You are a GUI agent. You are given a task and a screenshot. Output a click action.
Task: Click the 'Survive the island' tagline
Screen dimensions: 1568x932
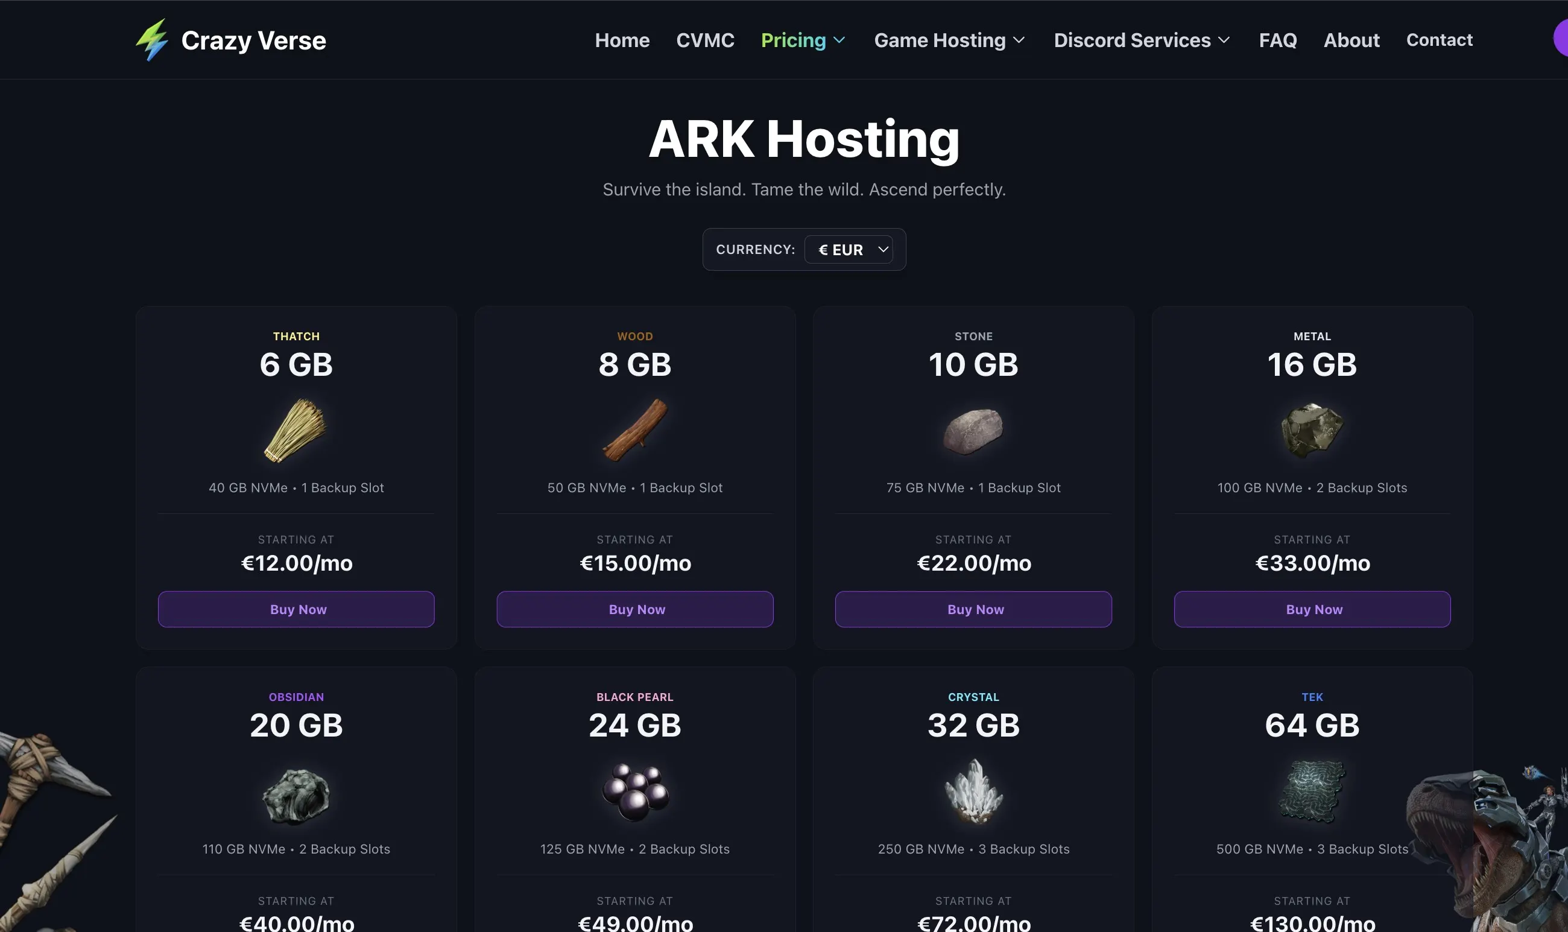click(x=804, y=189)
